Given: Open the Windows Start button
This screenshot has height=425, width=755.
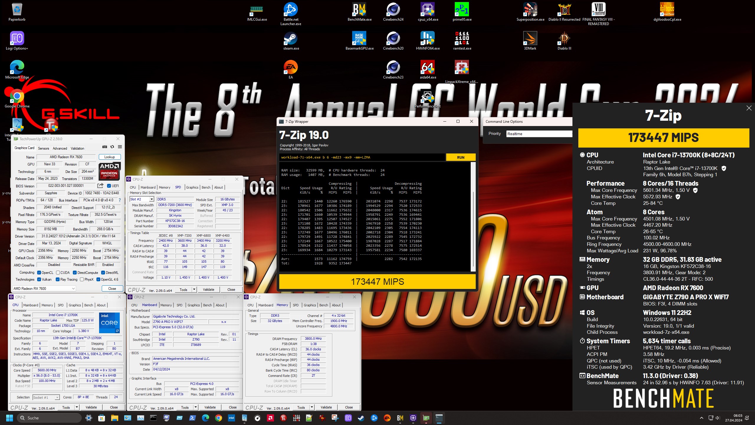Looking at the screenshot, I should pos(9,418).
